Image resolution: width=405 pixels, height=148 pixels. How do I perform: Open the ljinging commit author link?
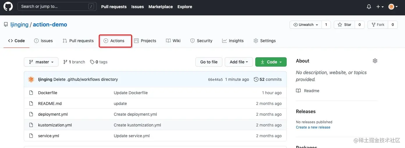pos(45,79)
